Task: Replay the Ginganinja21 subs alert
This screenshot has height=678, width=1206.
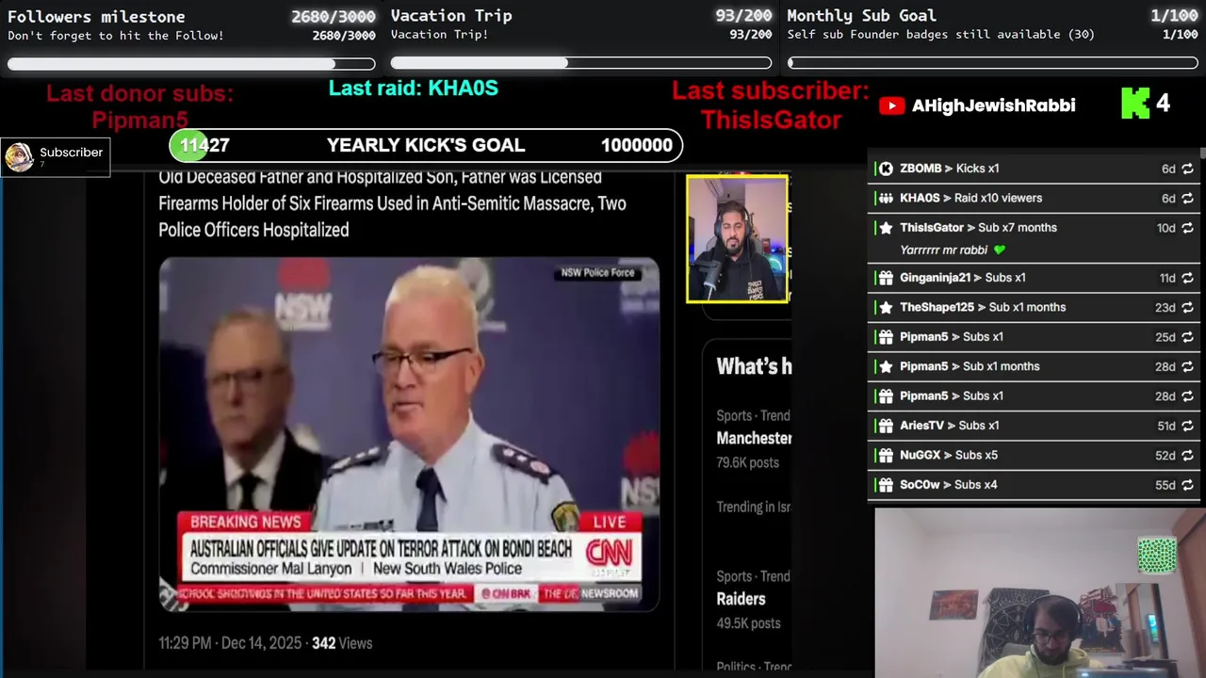Action: point(1187,278)
